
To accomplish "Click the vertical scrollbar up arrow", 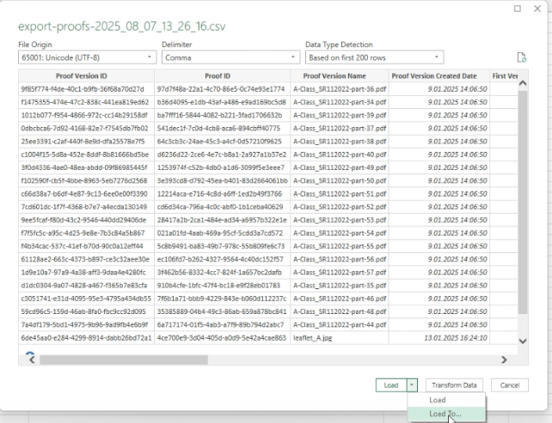I will 523,83.
